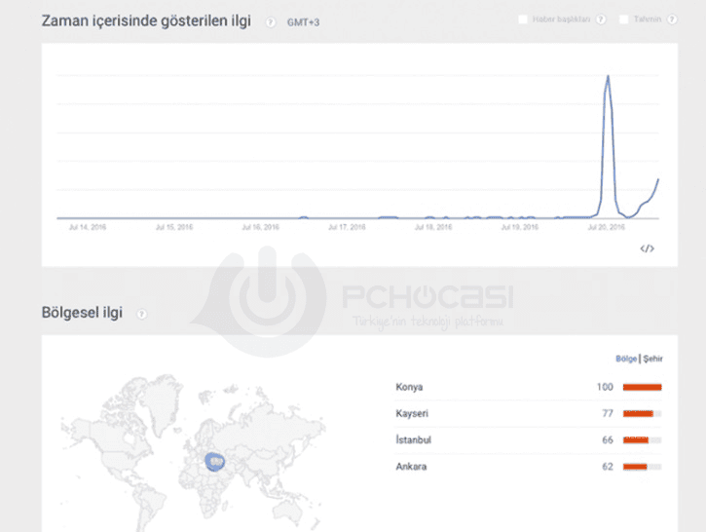
Task: Click the tall peak on the trend chart
Action: click(609, 78)
